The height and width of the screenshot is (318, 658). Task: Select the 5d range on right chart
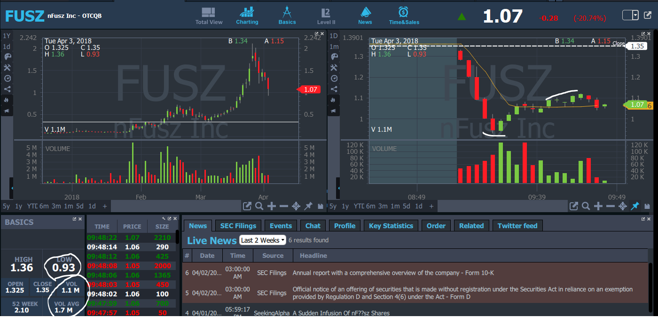tap(407, 206)
